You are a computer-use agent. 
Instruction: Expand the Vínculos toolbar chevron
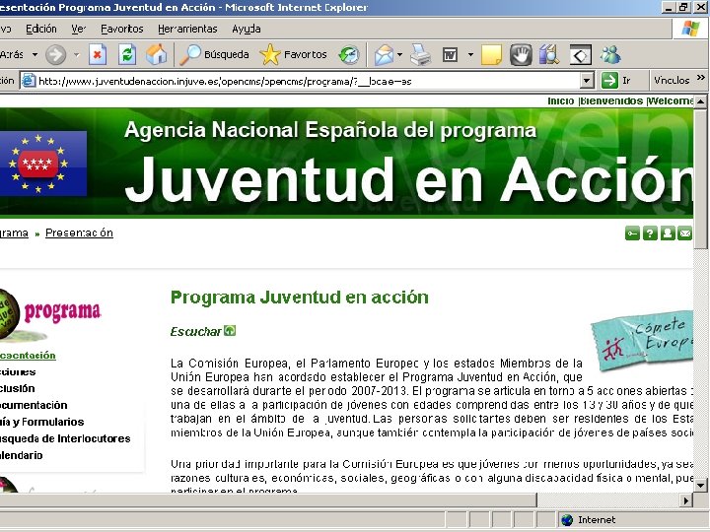tap(701, 78)
